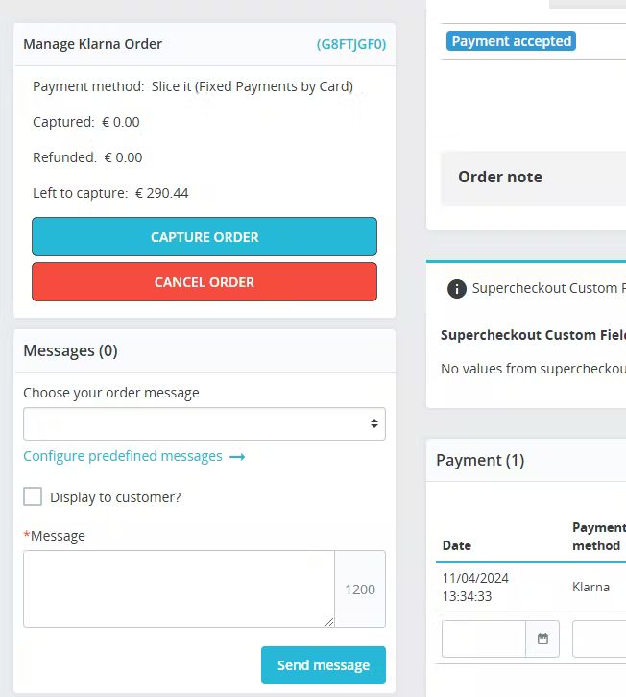Viewport: 626px width, 697px height.
Task: Click the order message dropdown arrows
Action: 374,423
